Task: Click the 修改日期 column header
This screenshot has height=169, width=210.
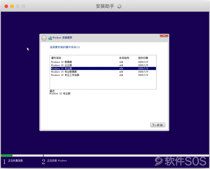Action: (x=146, y=58)
